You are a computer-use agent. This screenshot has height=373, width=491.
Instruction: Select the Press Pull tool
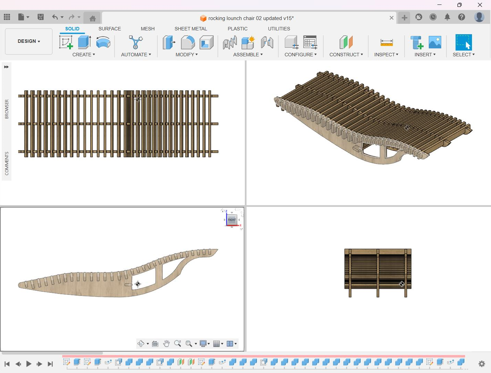169,42
